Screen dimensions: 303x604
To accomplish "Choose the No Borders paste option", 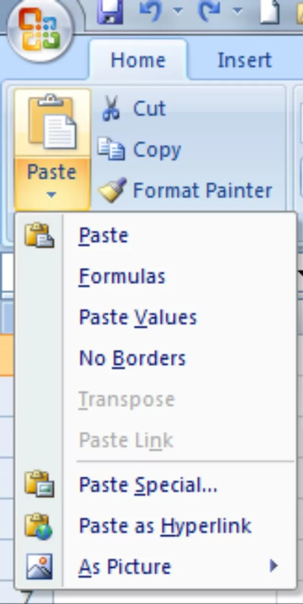I will [x=132, y=358].
